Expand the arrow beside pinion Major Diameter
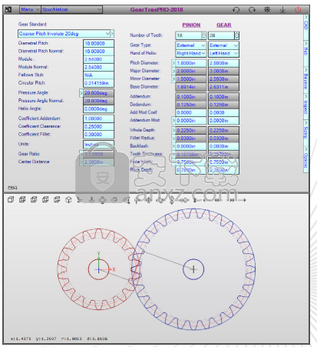 [173, 71]
